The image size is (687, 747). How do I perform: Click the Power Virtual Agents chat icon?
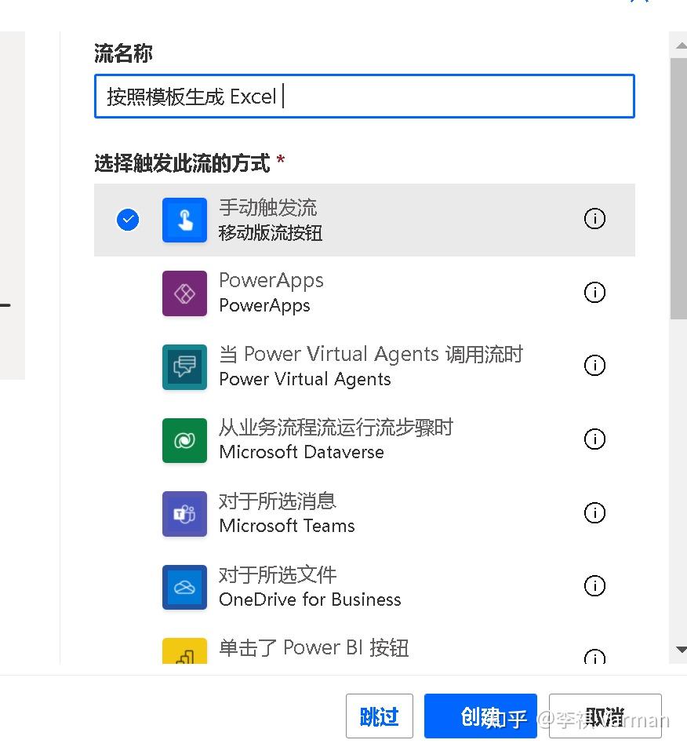coord(184,366)
